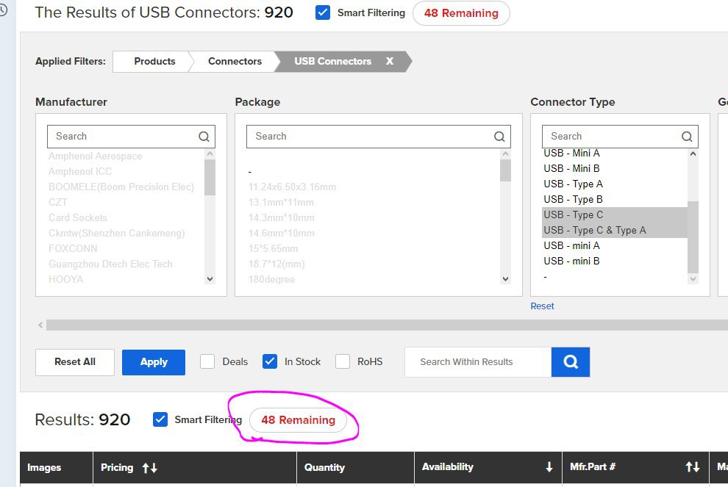Click the Connector Type list scrollbar thumb
This screenshot has height=487, width=728.
click(693, 237)
